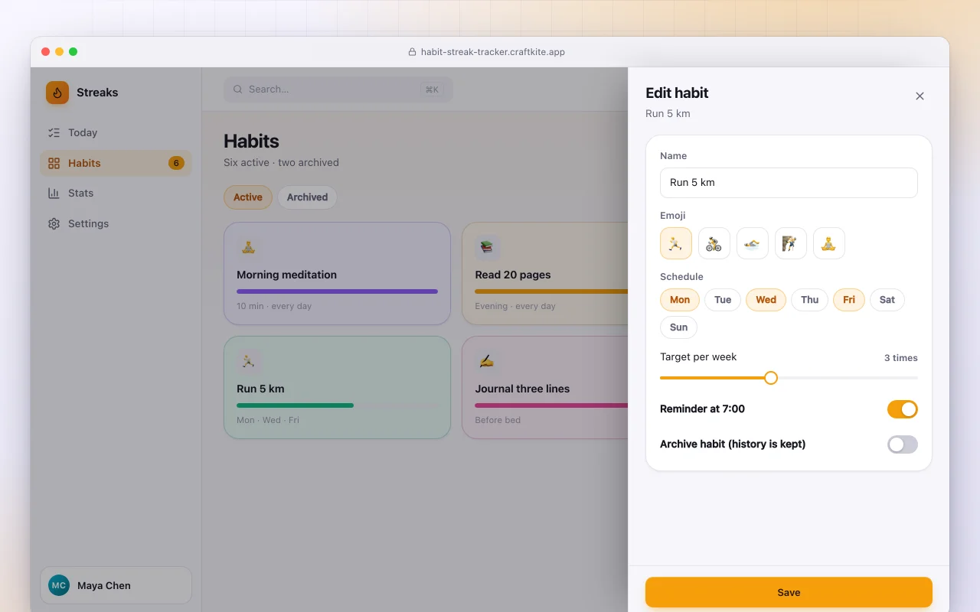The width and height of the screenshot is (980, 612).
Task: Click the search magnifier icon
Action: (x=238, y=90)
